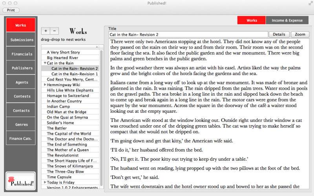The height and width of the screenshot is (196, 314).
Task: Select 'Time Capsule' work
Action: (70, 177)
